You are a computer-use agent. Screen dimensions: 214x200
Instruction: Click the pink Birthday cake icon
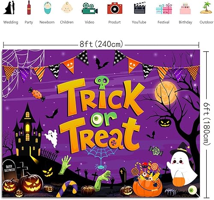click(185, 9)
